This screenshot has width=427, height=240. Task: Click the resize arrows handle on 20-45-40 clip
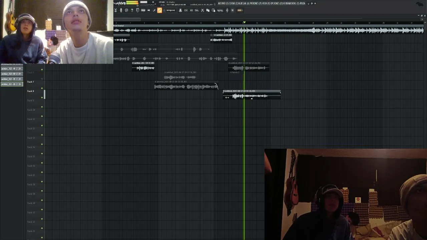227,97
